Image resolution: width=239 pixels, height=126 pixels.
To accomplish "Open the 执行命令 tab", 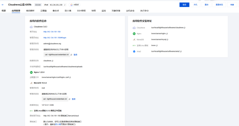I will (145, 11).
